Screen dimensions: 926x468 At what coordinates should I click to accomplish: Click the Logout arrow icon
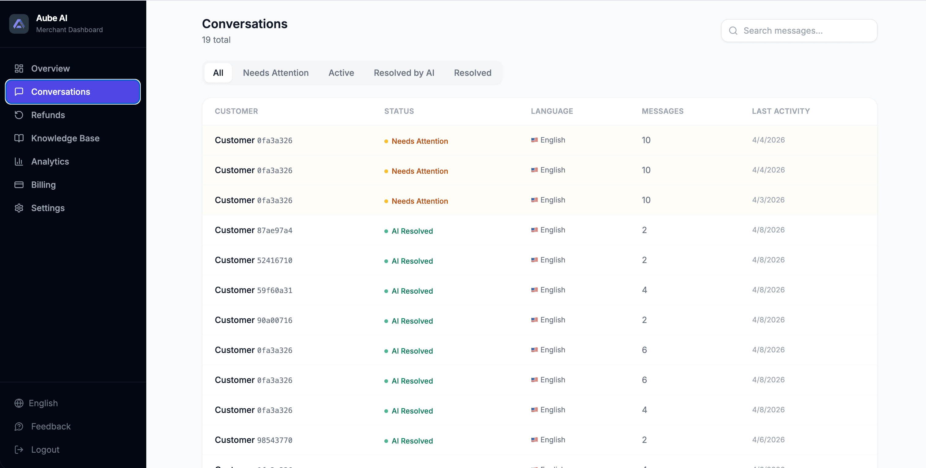click(19, 450)
